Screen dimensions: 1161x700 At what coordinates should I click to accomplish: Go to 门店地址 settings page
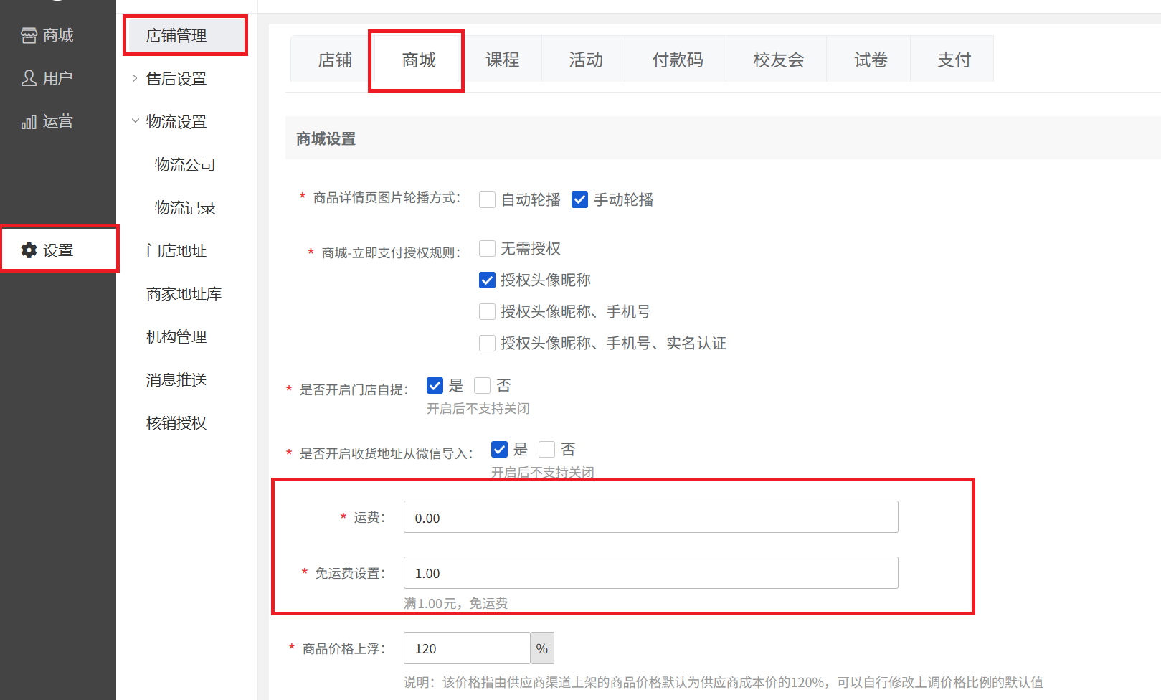click(x=176, y=251)
